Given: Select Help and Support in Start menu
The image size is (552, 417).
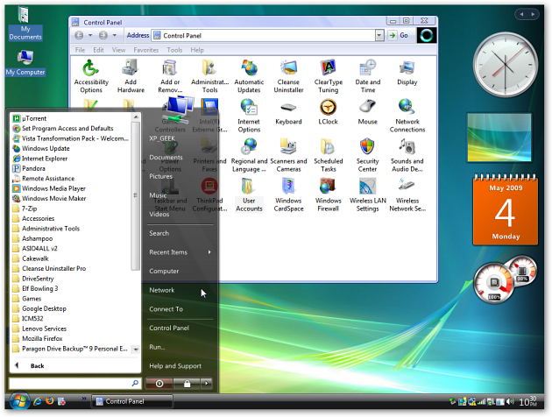Looking at the screenshot, I should (175, 366).
